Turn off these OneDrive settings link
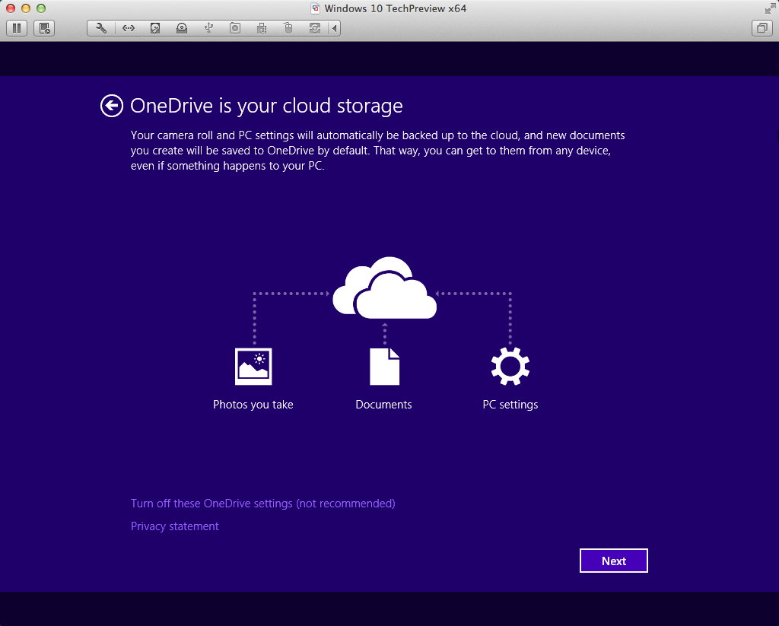The image size is (779, 626). pyautogui.click(x=262, y=504)
